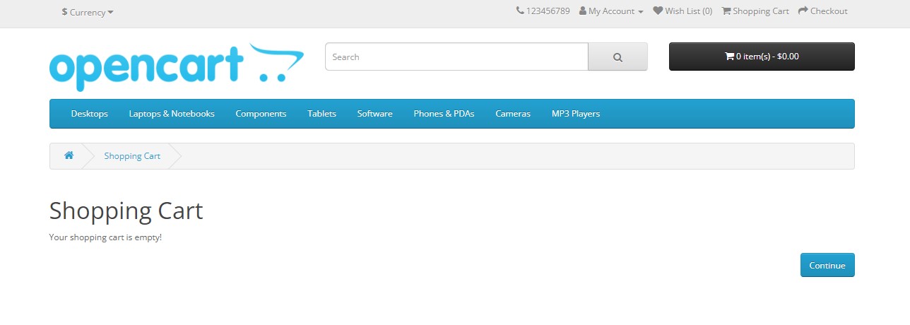Viewport: 910px width, 325px height.
Task: Click the Checkout link
Action: (822, 11)
